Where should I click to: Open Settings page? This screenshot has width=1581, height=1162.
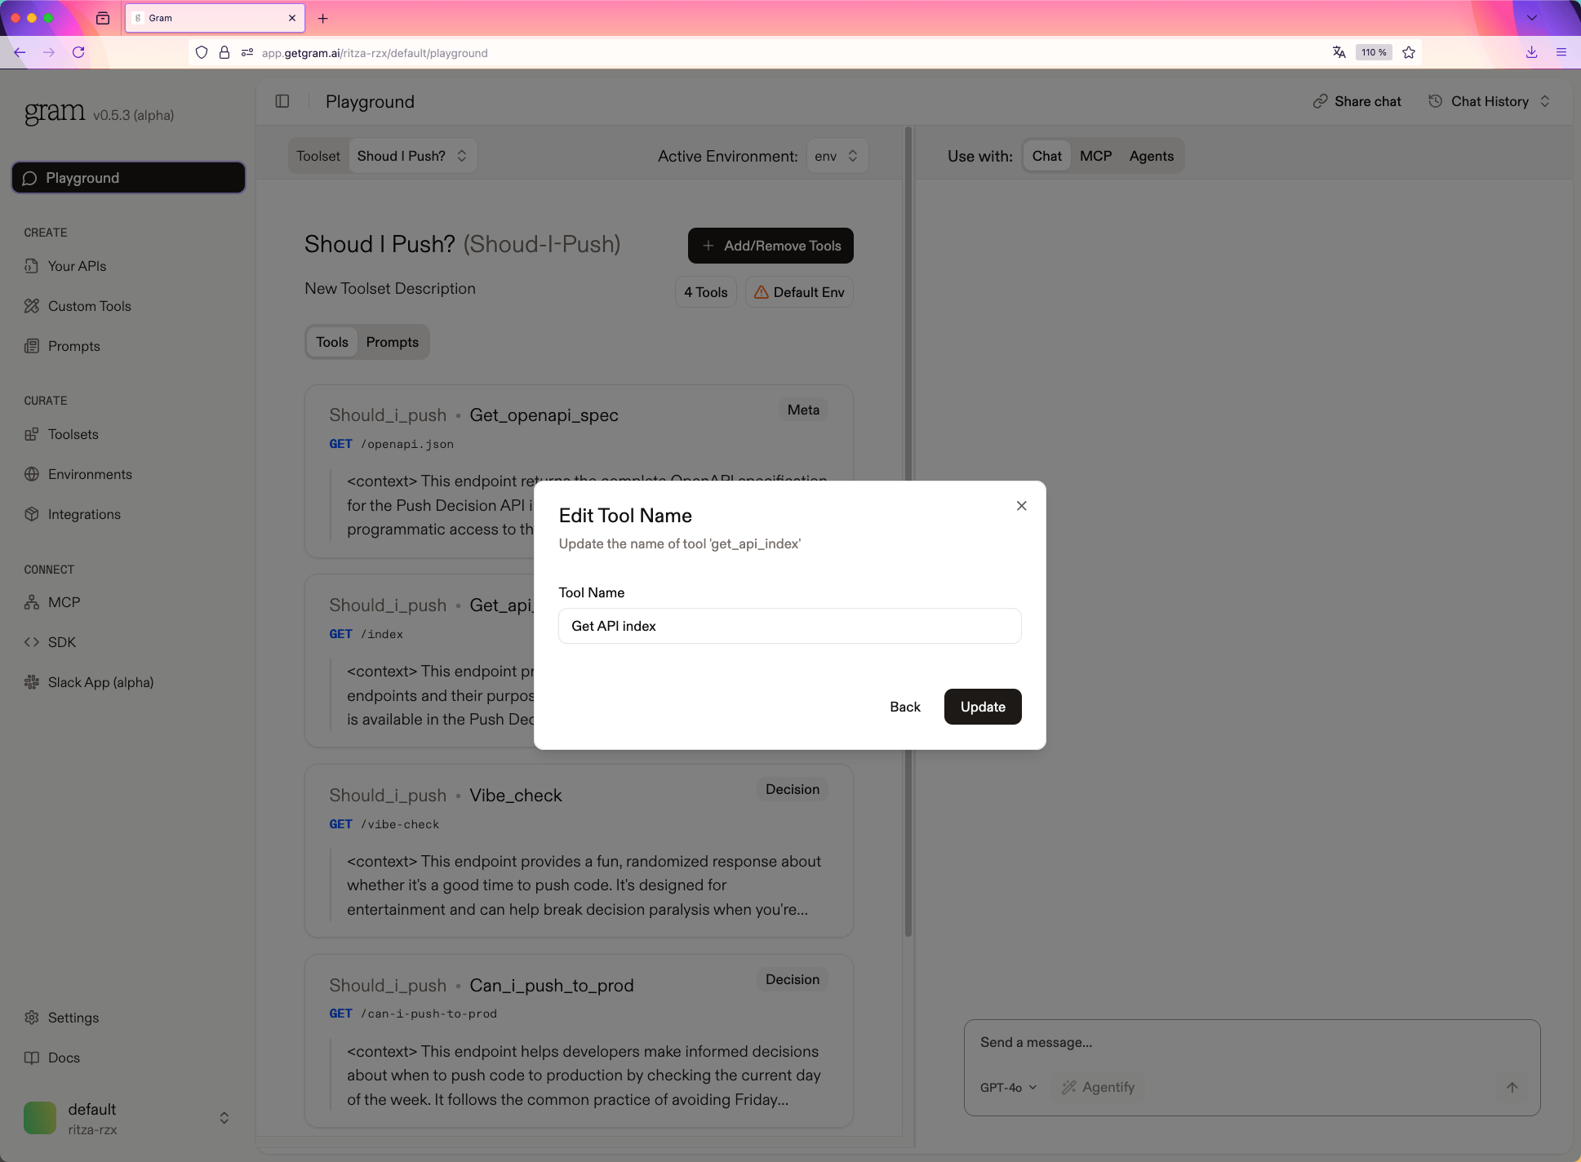pos(61,1018)
